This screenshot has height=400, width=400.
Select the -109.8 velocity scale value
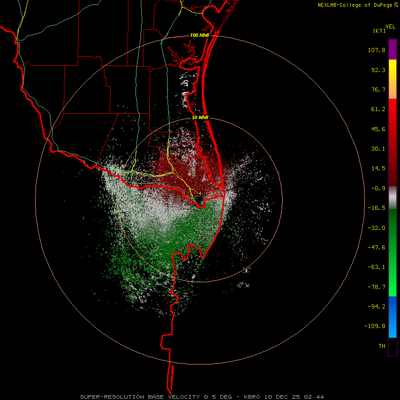[375, 326]
